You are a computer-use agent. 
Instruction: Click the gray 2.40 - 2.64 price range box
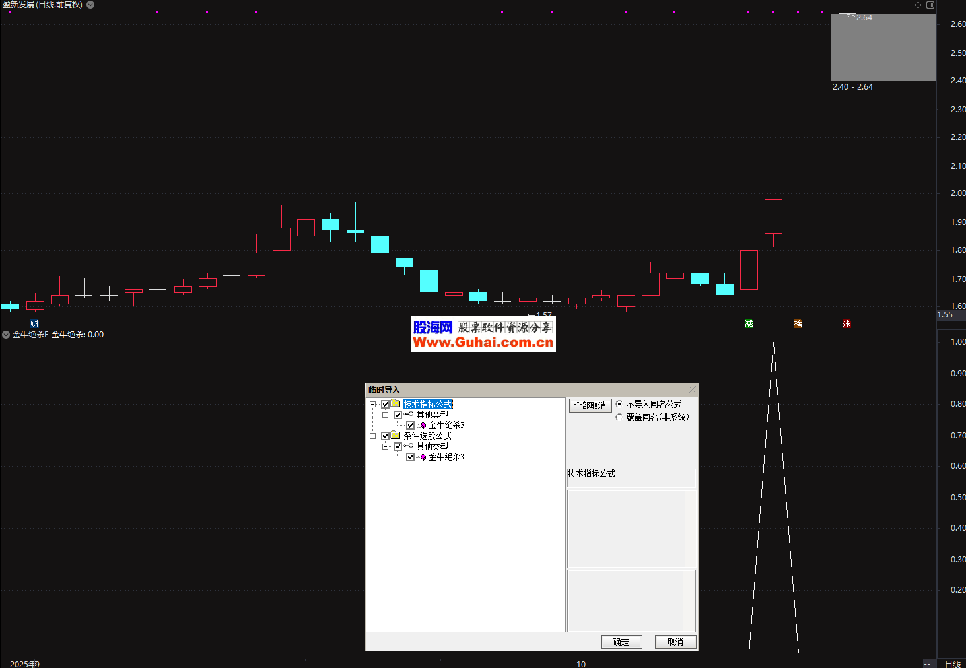883,48
